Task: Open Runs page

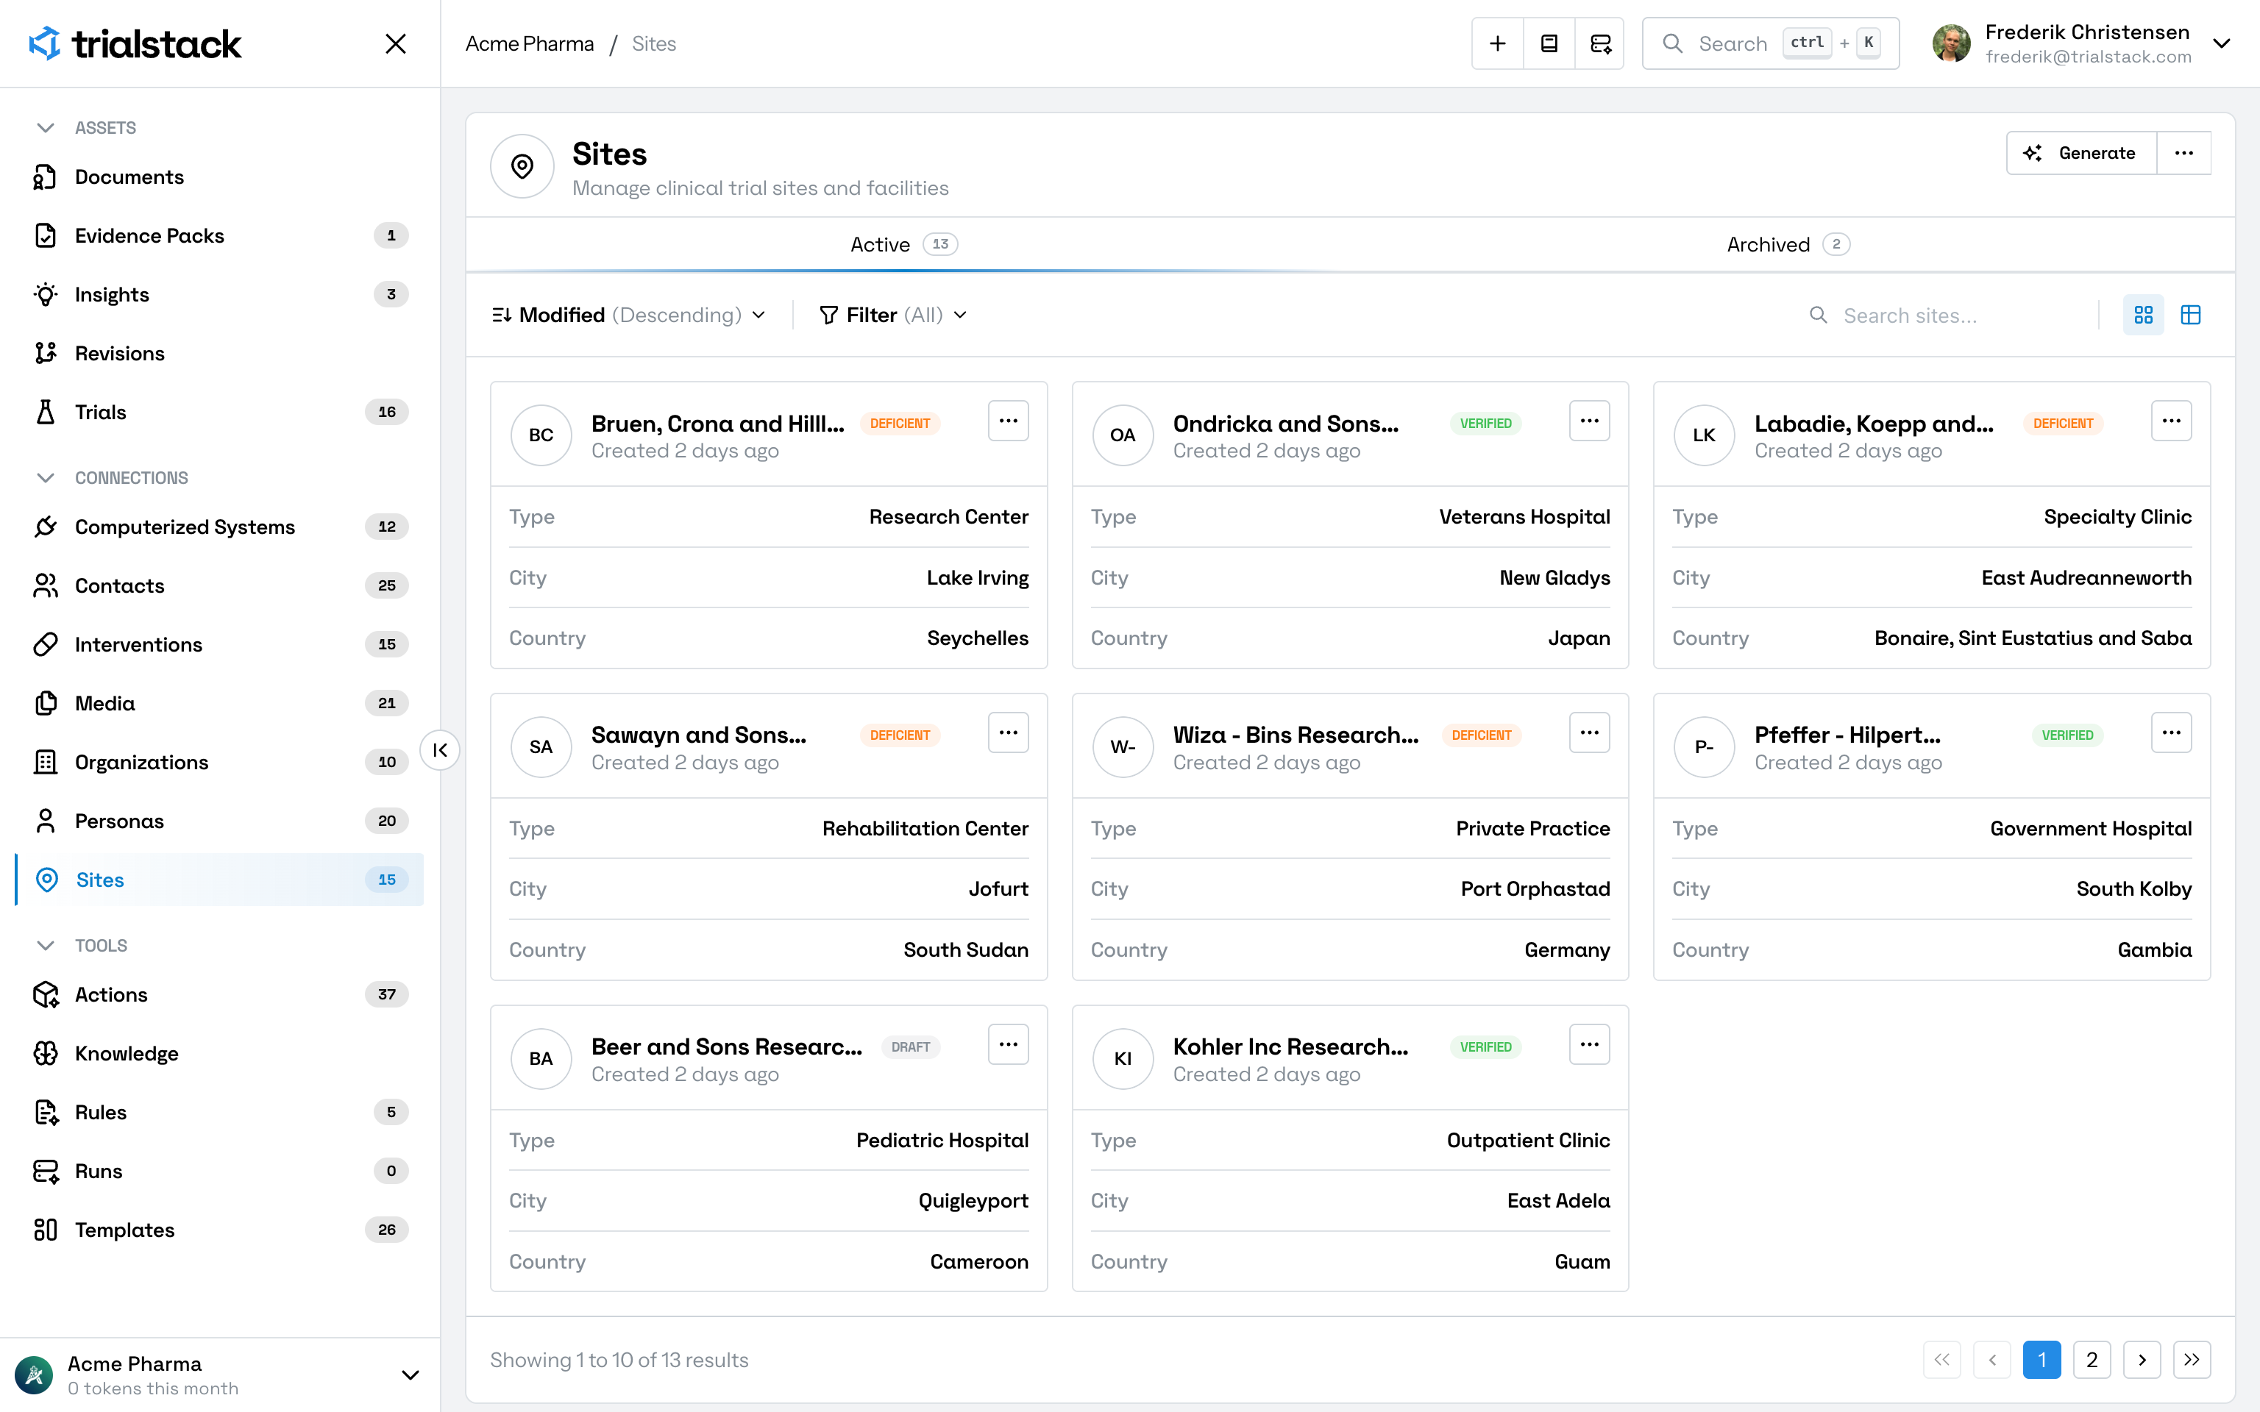Action: click(219, 1171)
